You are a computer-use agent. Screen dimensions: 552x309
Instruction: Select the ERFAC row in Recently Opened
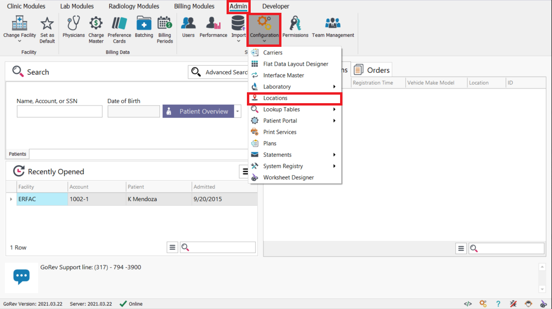[42, 199]
